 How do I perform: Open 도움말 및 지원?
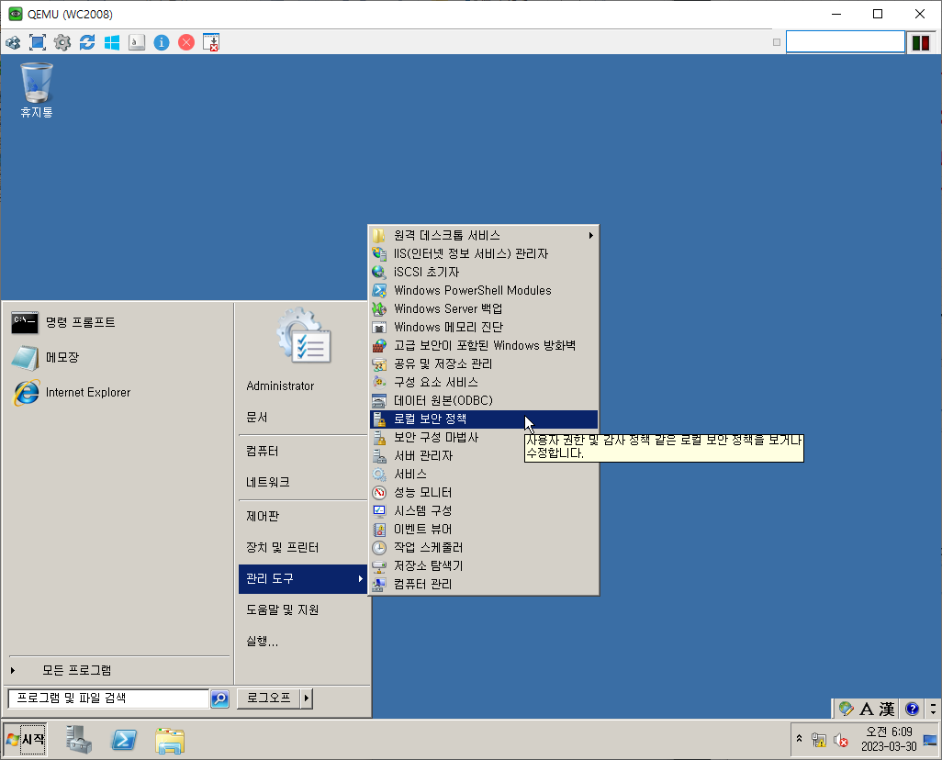click(x=303, y=610)
